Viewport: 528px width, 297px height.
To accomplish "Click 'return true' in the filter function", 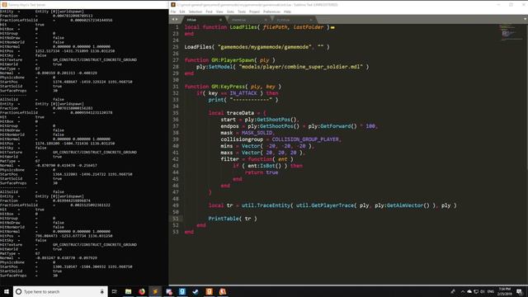I will (262, 172).
